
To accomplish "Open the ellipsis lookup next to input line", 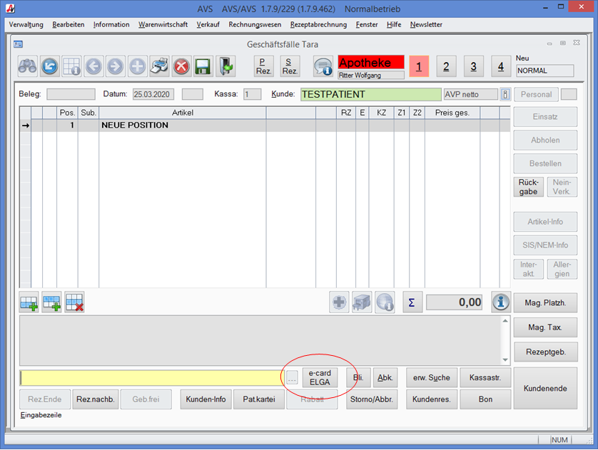I will (292, 378).
